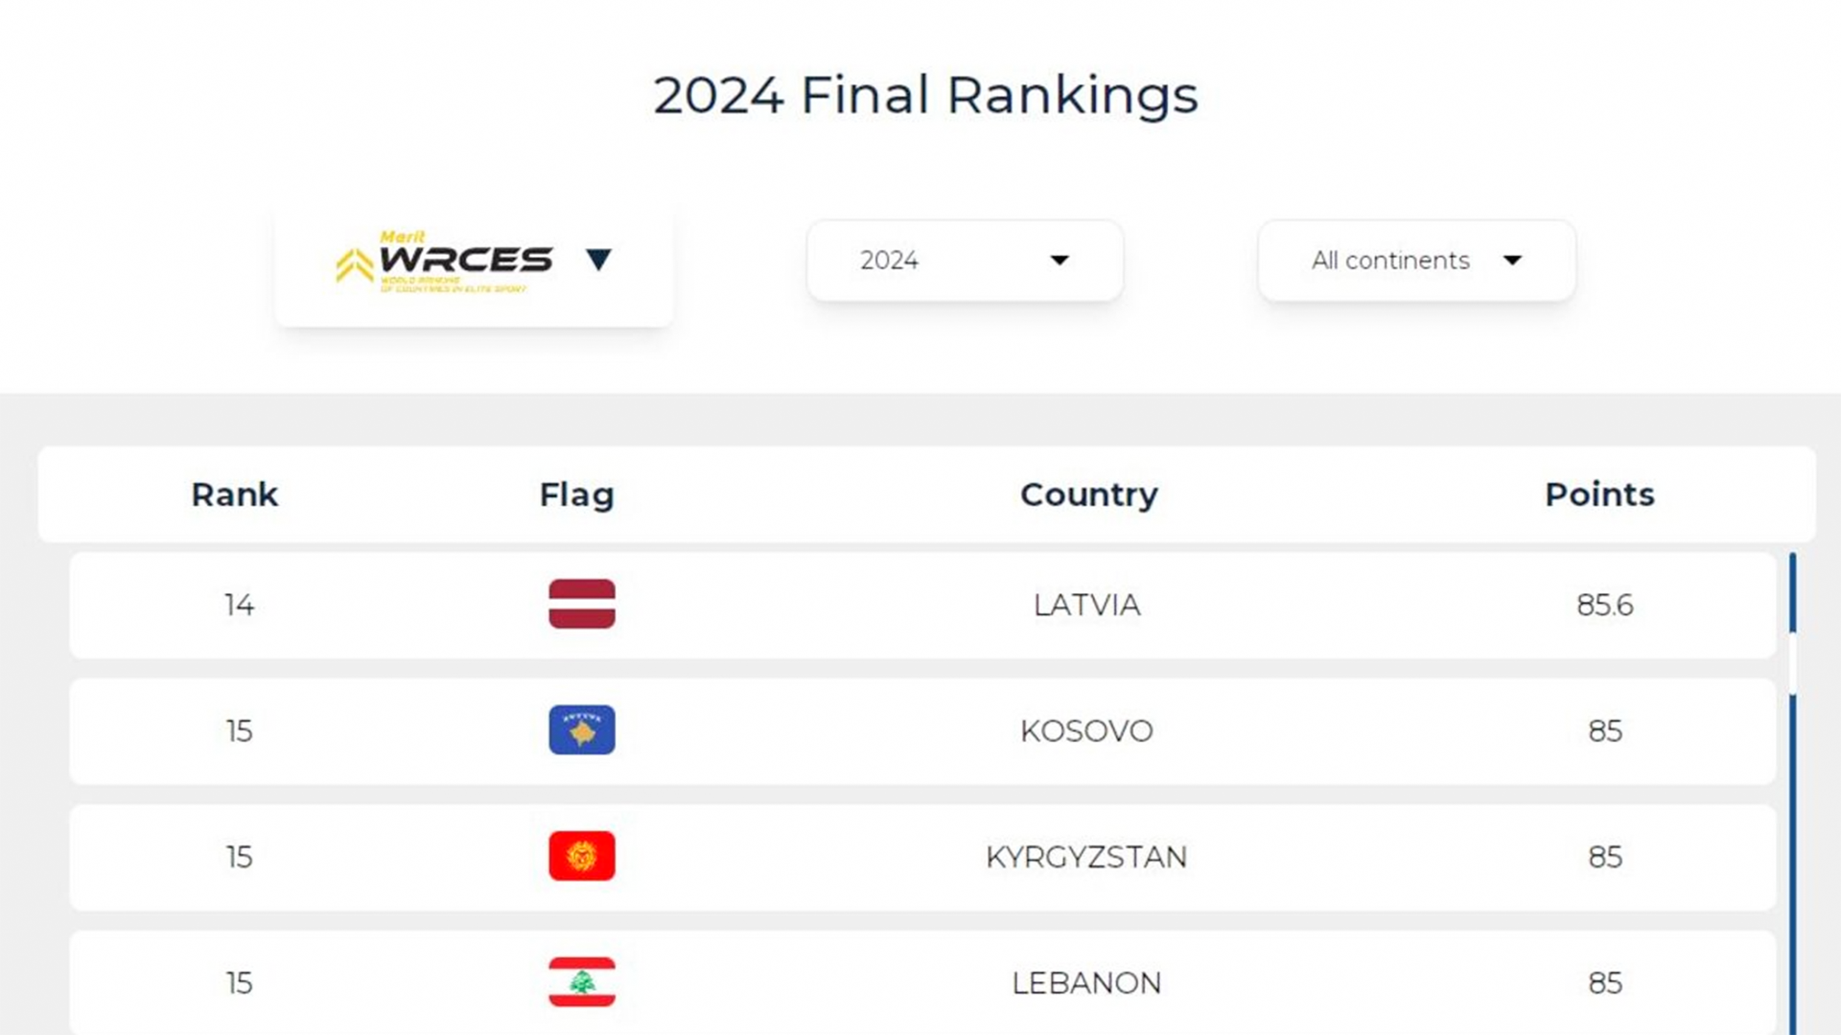Screen dimensions: 1841x1035
Task: Click the Points column header
Action: [x=1599, y=494]
